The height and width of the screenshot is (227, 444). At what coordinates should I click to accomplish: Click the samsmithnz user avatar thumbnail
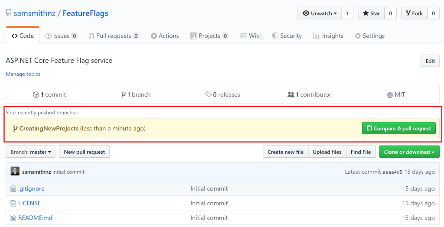pos(15,172)
